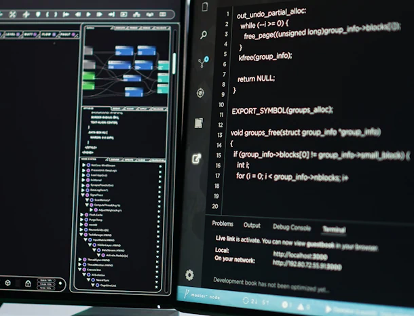Open the settings gear in editor sidebar
414x316 pixels.
(189, 275)
